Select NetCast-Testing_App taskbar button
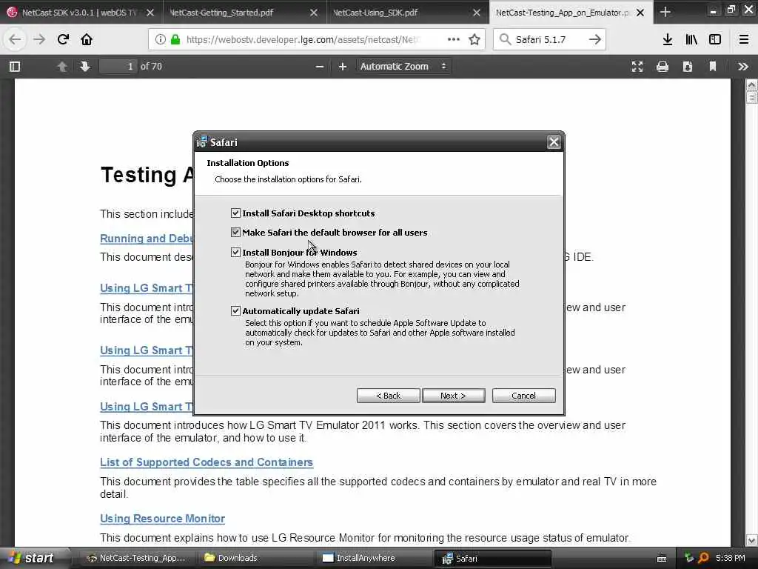Screen dimensions: 758x569 (x=137, y=558)
